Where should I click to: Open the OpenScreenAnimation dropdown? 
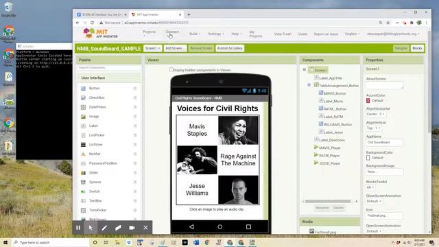[374, 231]
